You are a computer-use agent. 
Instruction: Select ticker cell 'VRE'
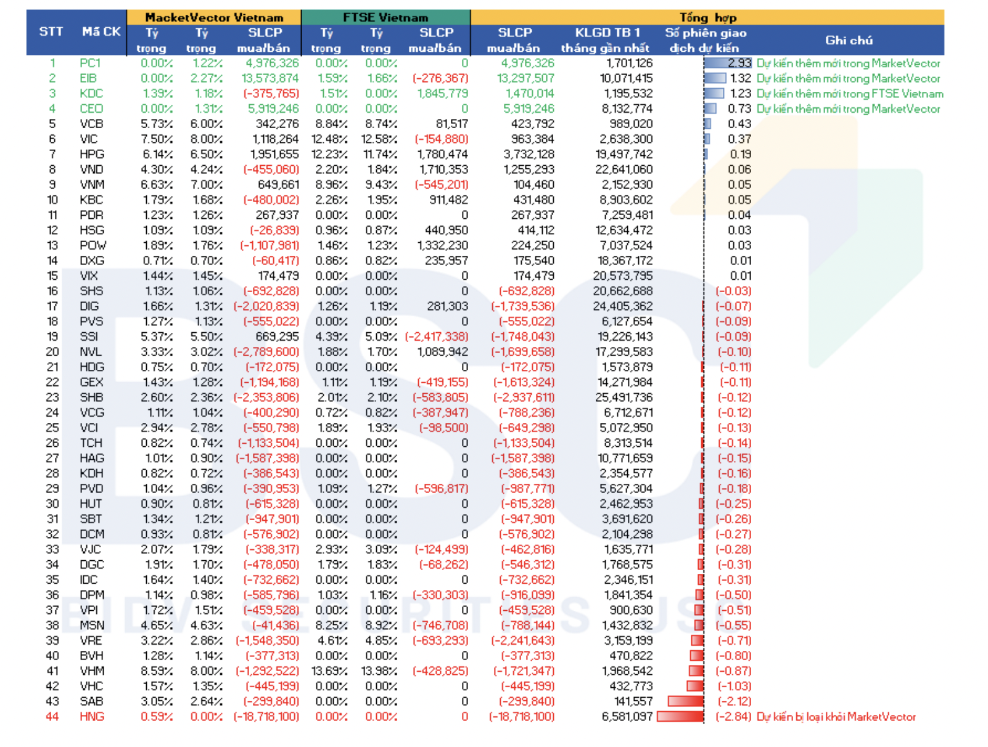(91, 641)
